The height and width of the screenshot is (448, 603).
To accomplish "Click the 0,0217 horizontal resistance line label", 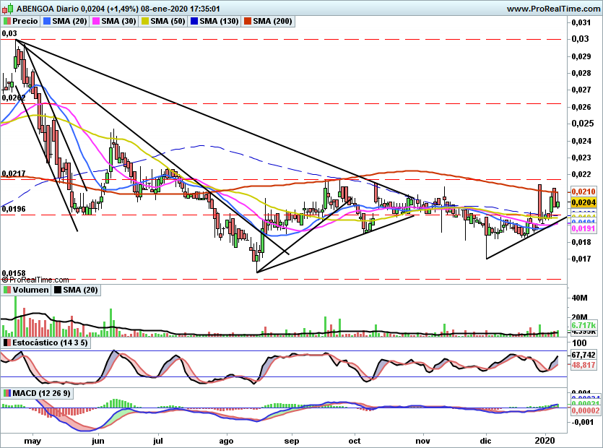I will pyautogui.click(x=14, y=174).
